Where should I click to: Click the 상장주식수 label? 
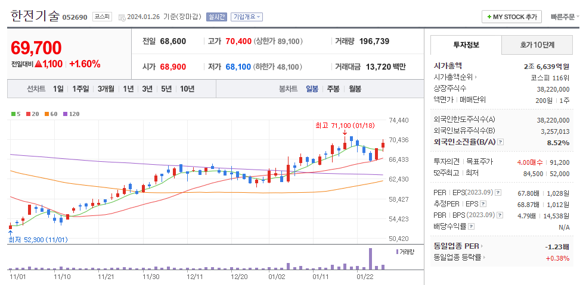pyautogui.click(x=450, y=88)
